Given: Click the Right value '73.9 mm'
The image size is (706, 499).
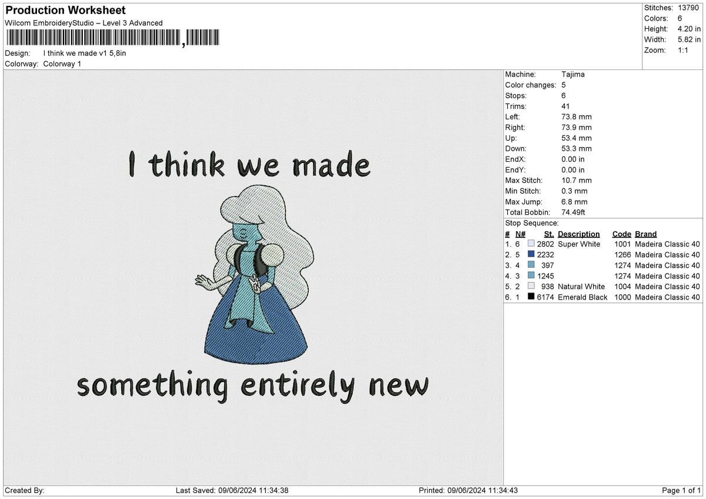Looking at the screenshot, I should (x=577, y=127).
